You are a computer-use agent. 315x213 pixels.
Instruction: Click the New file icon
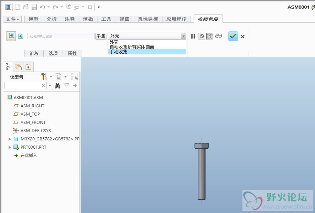[x=18, y=7]
